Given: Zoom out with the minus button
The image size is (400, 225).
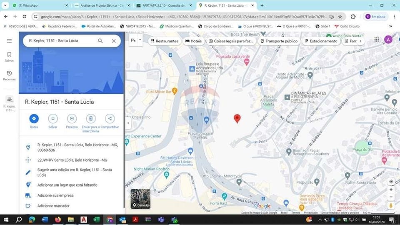Looking at the screenshot, I should tap(391, 197).
